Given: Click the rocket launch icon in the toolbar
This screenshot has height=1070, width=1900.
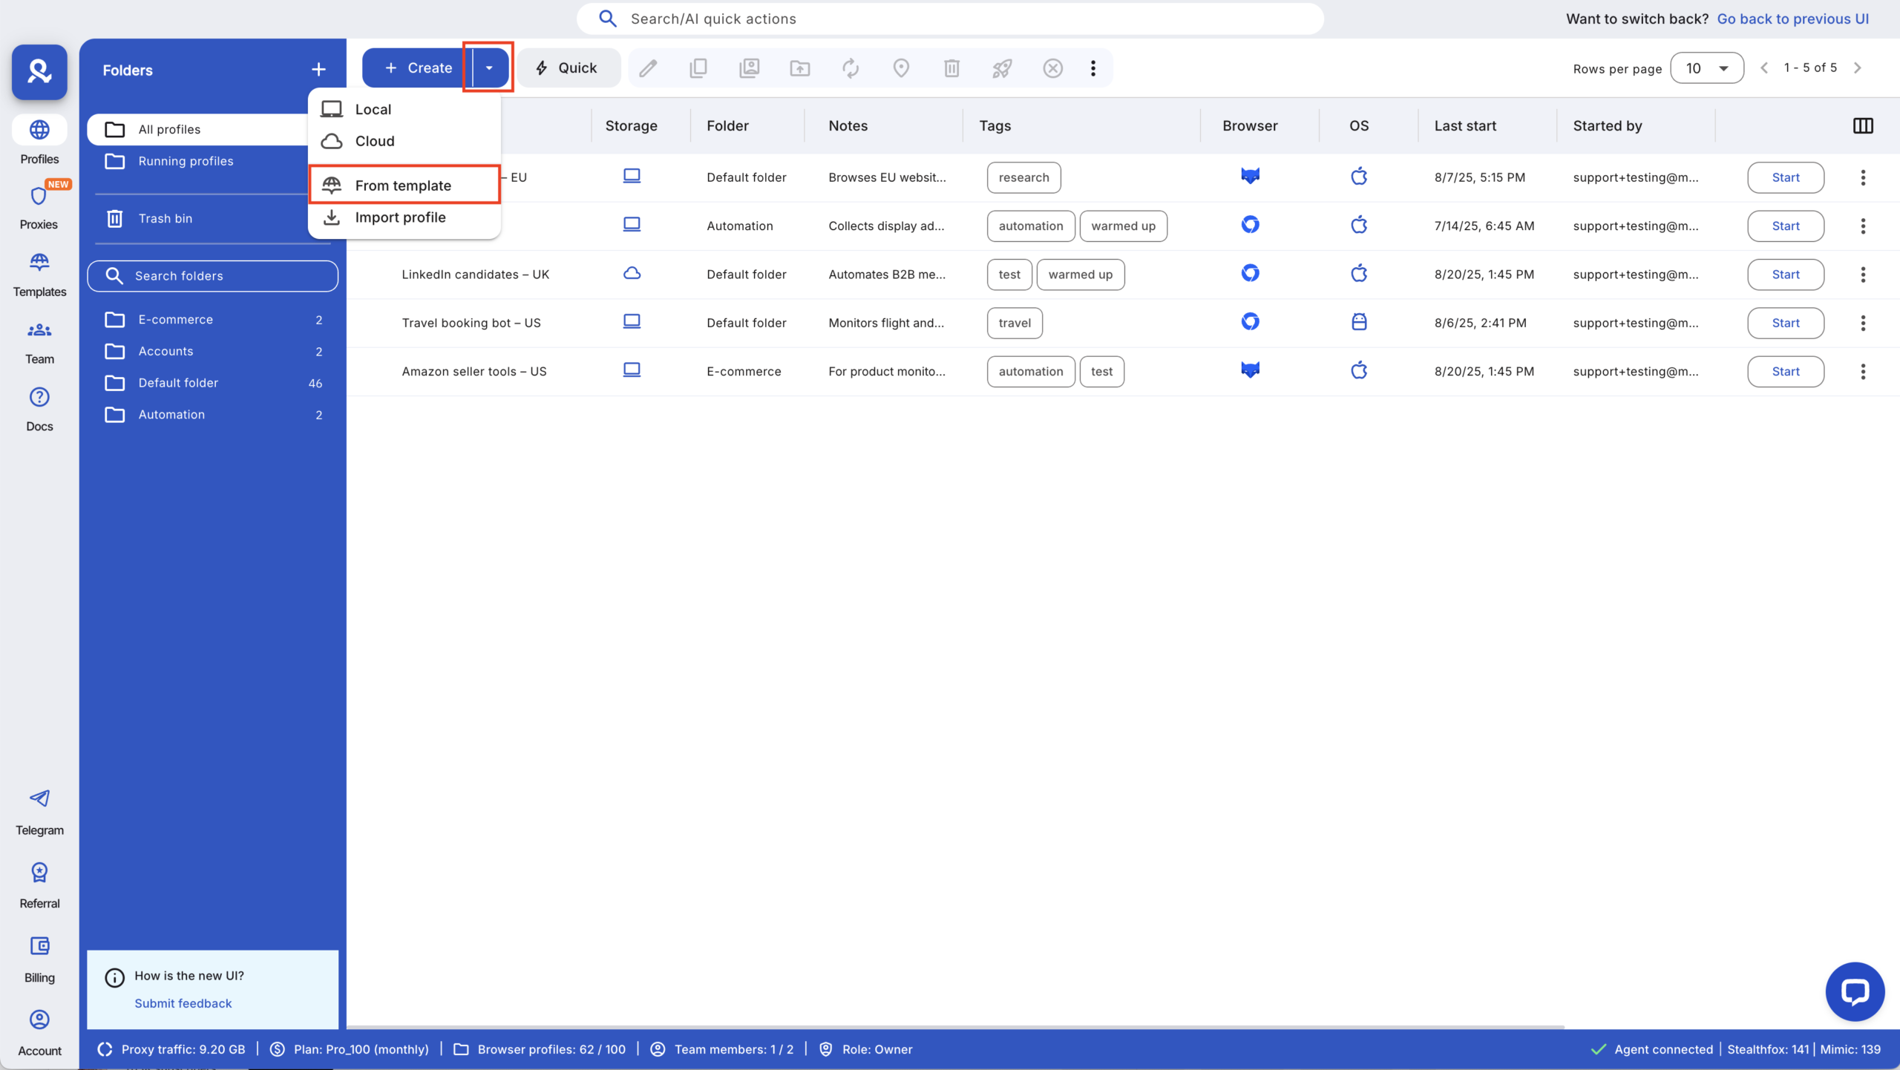Looking at the screenshot, I should [1002, 68].
